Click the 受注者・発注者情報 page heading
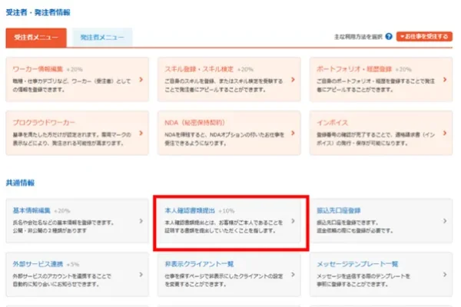 (38, 12)
